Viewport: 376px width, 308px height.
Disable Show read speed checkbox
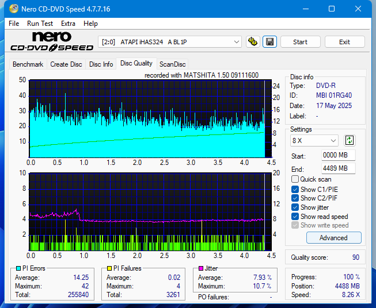tap(295, 217)
